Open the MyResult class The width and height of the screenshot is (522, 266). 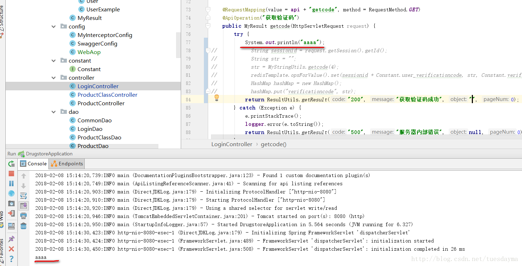pyautogui.click(x=90, y=18)
